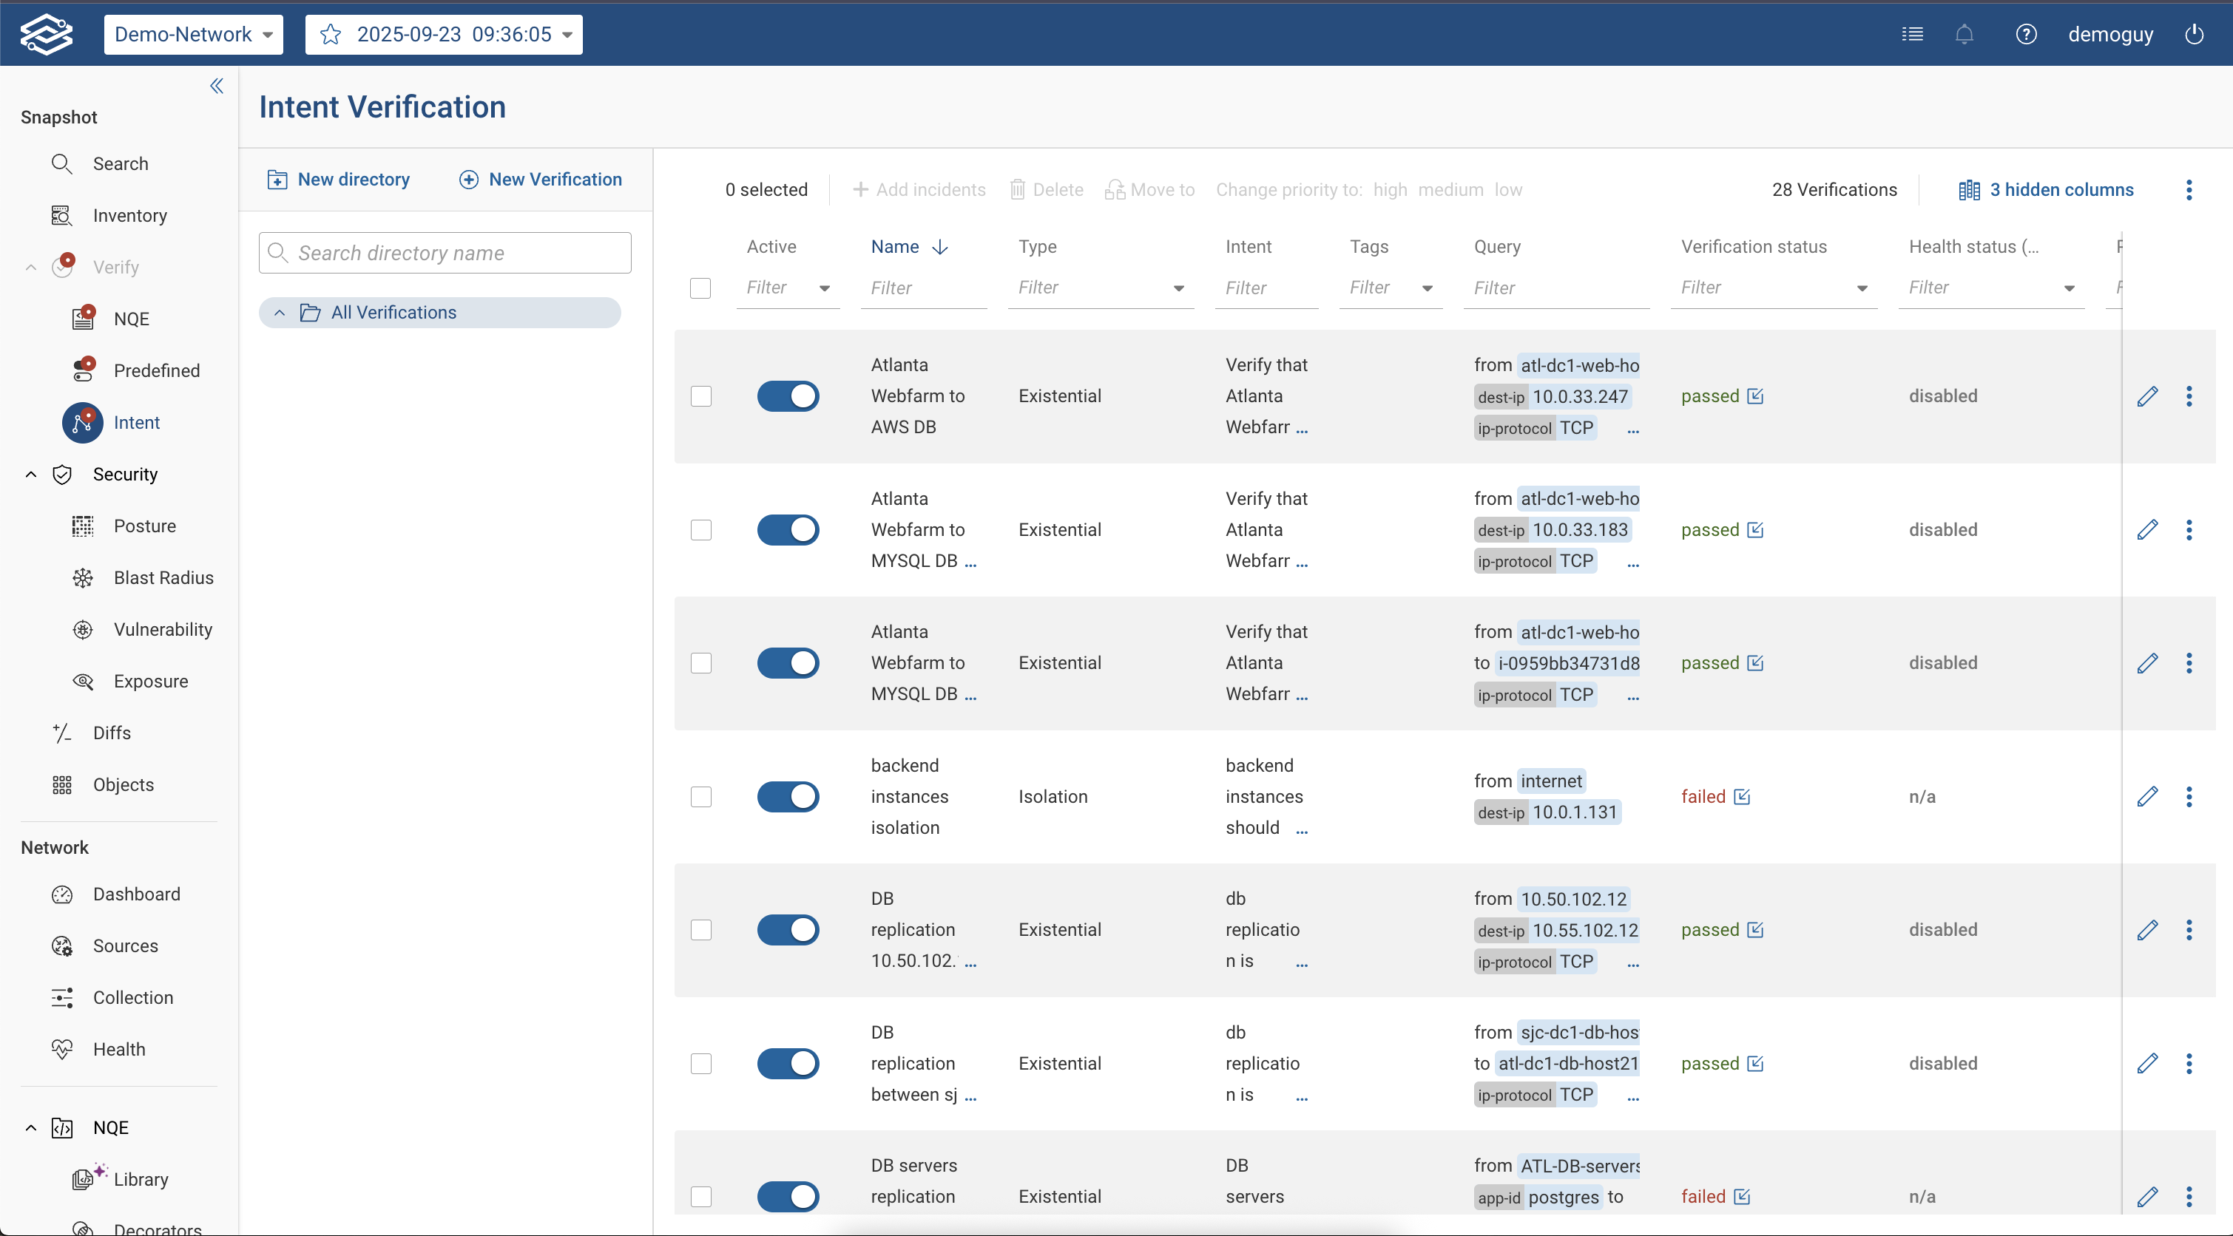The image size is (2233, 1236).
Task: Star the current snapshot timestamp
Action: click(x=331, y=35)
